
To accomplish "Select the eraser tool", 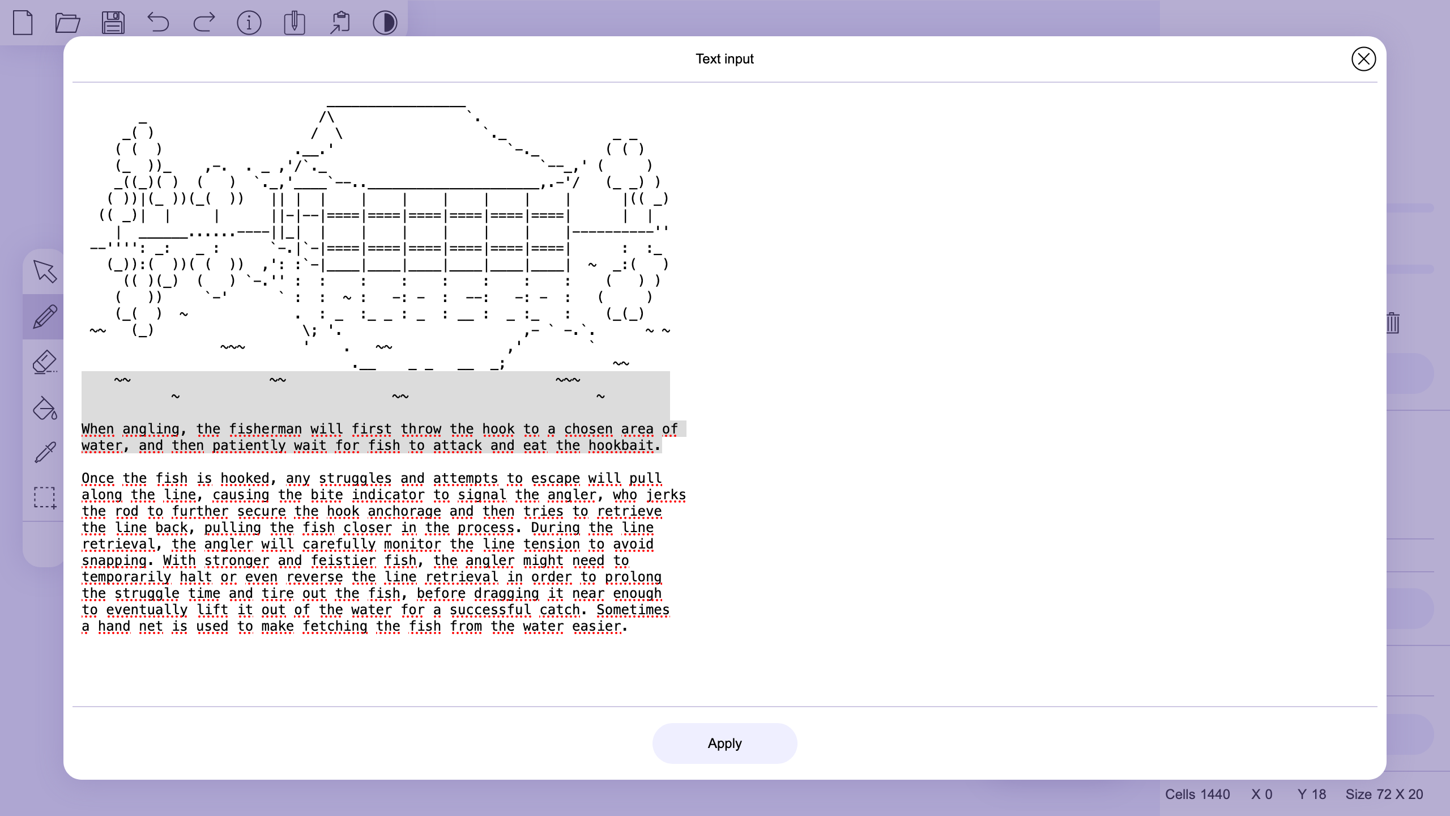I will click(x=45, y=362).
